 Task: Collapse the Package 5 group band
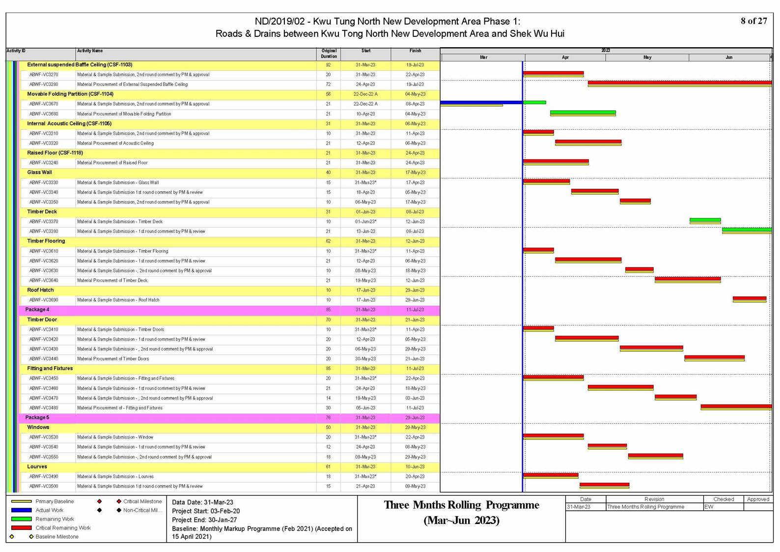(x=37, y=418)
